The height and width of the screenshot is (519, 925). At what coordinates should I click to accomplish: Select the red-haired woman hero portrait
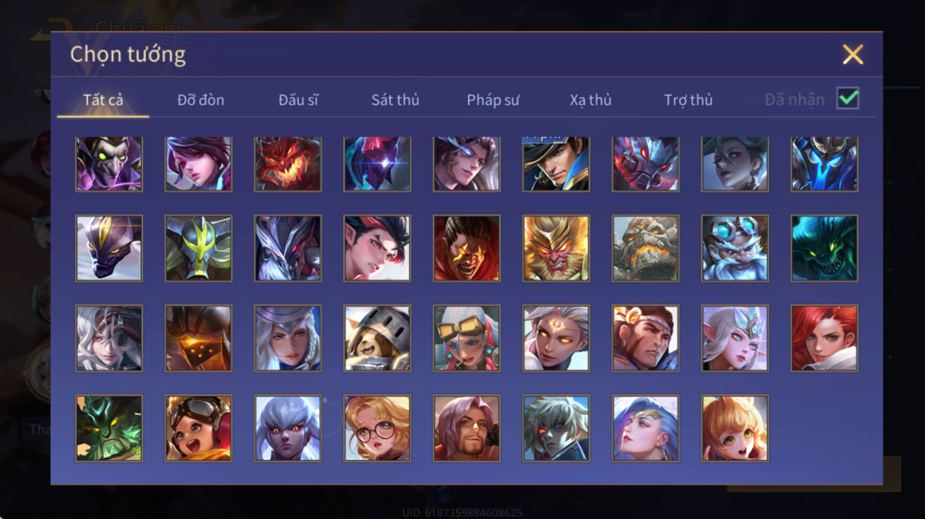pyautogui.click(x=824, y=338)
